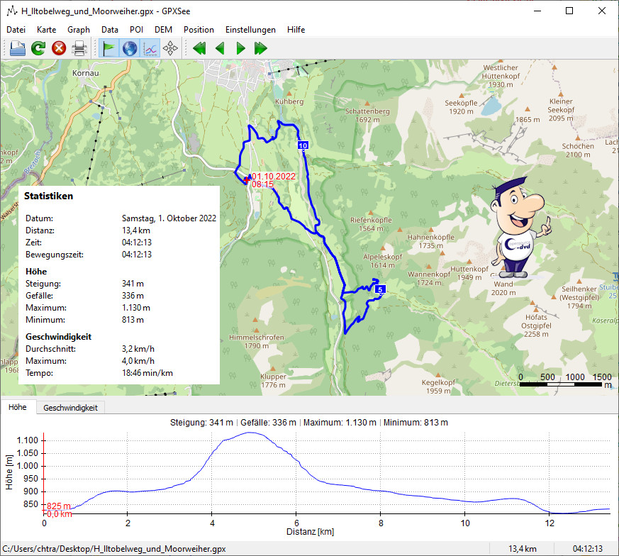619x556 pixels.
Task: Jump to the last file
Action: pos(260,48)
